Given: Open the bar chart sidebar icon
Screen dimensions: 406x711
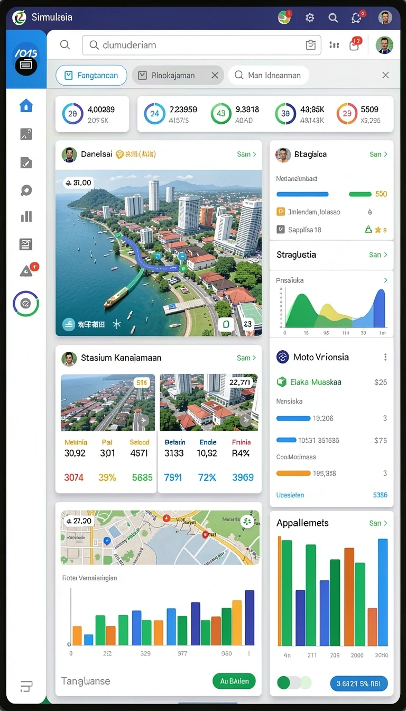Looking at the screenshot, I should pyautogui.click(x=26, y=216).
